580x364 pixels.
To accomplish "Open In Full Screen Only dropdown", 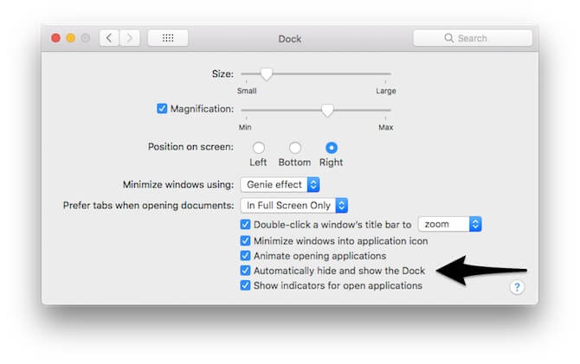I will tap(294, 206).
